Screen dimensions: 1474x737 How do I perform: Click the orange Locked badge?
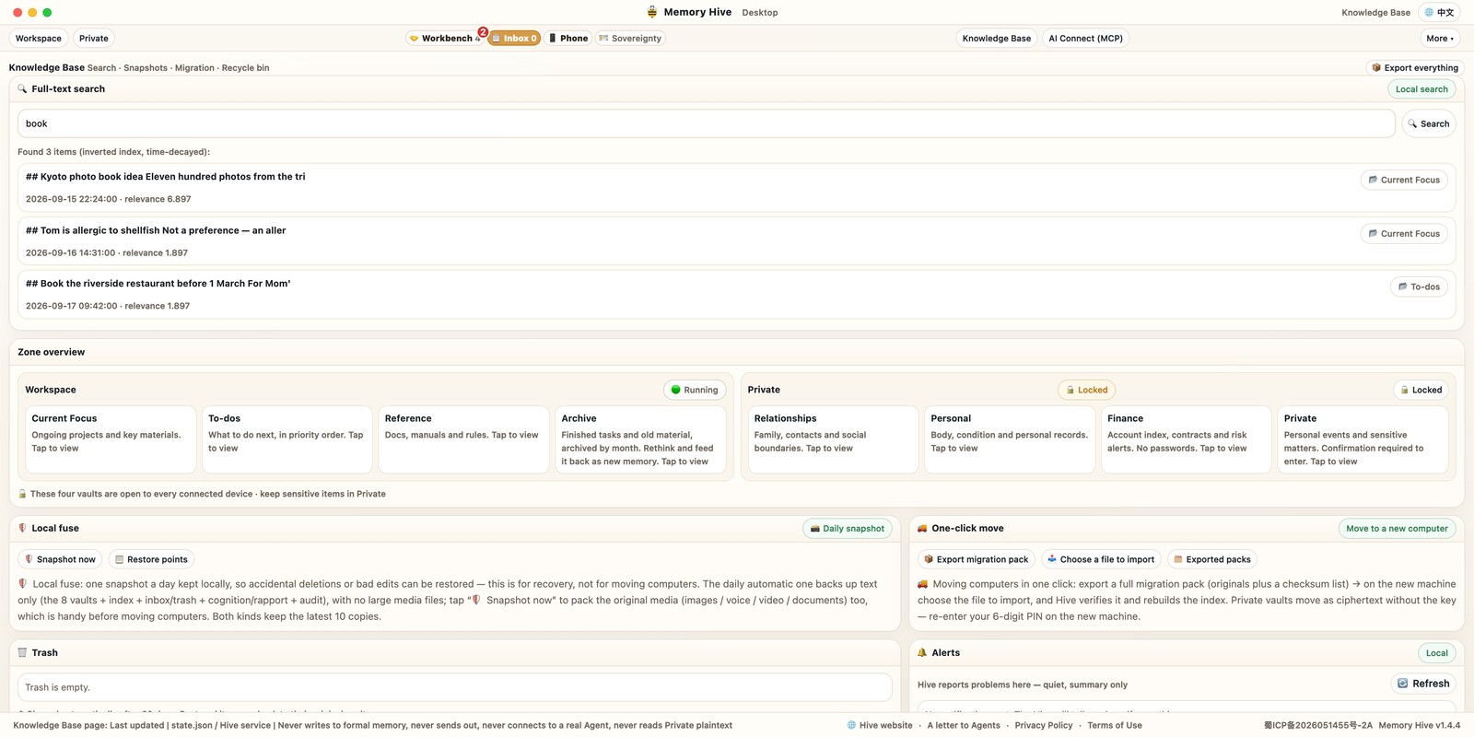pos(1087,391)
